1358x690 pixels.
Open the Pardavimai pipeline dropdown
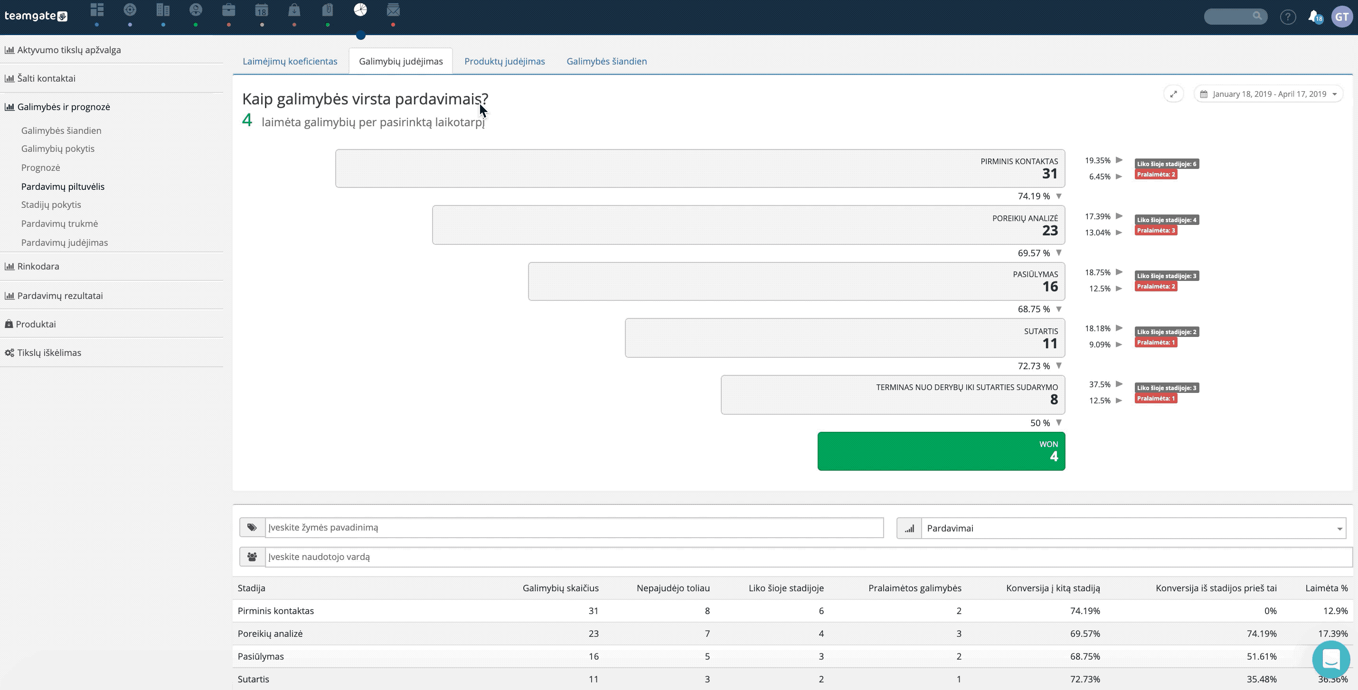[1133, 528]
